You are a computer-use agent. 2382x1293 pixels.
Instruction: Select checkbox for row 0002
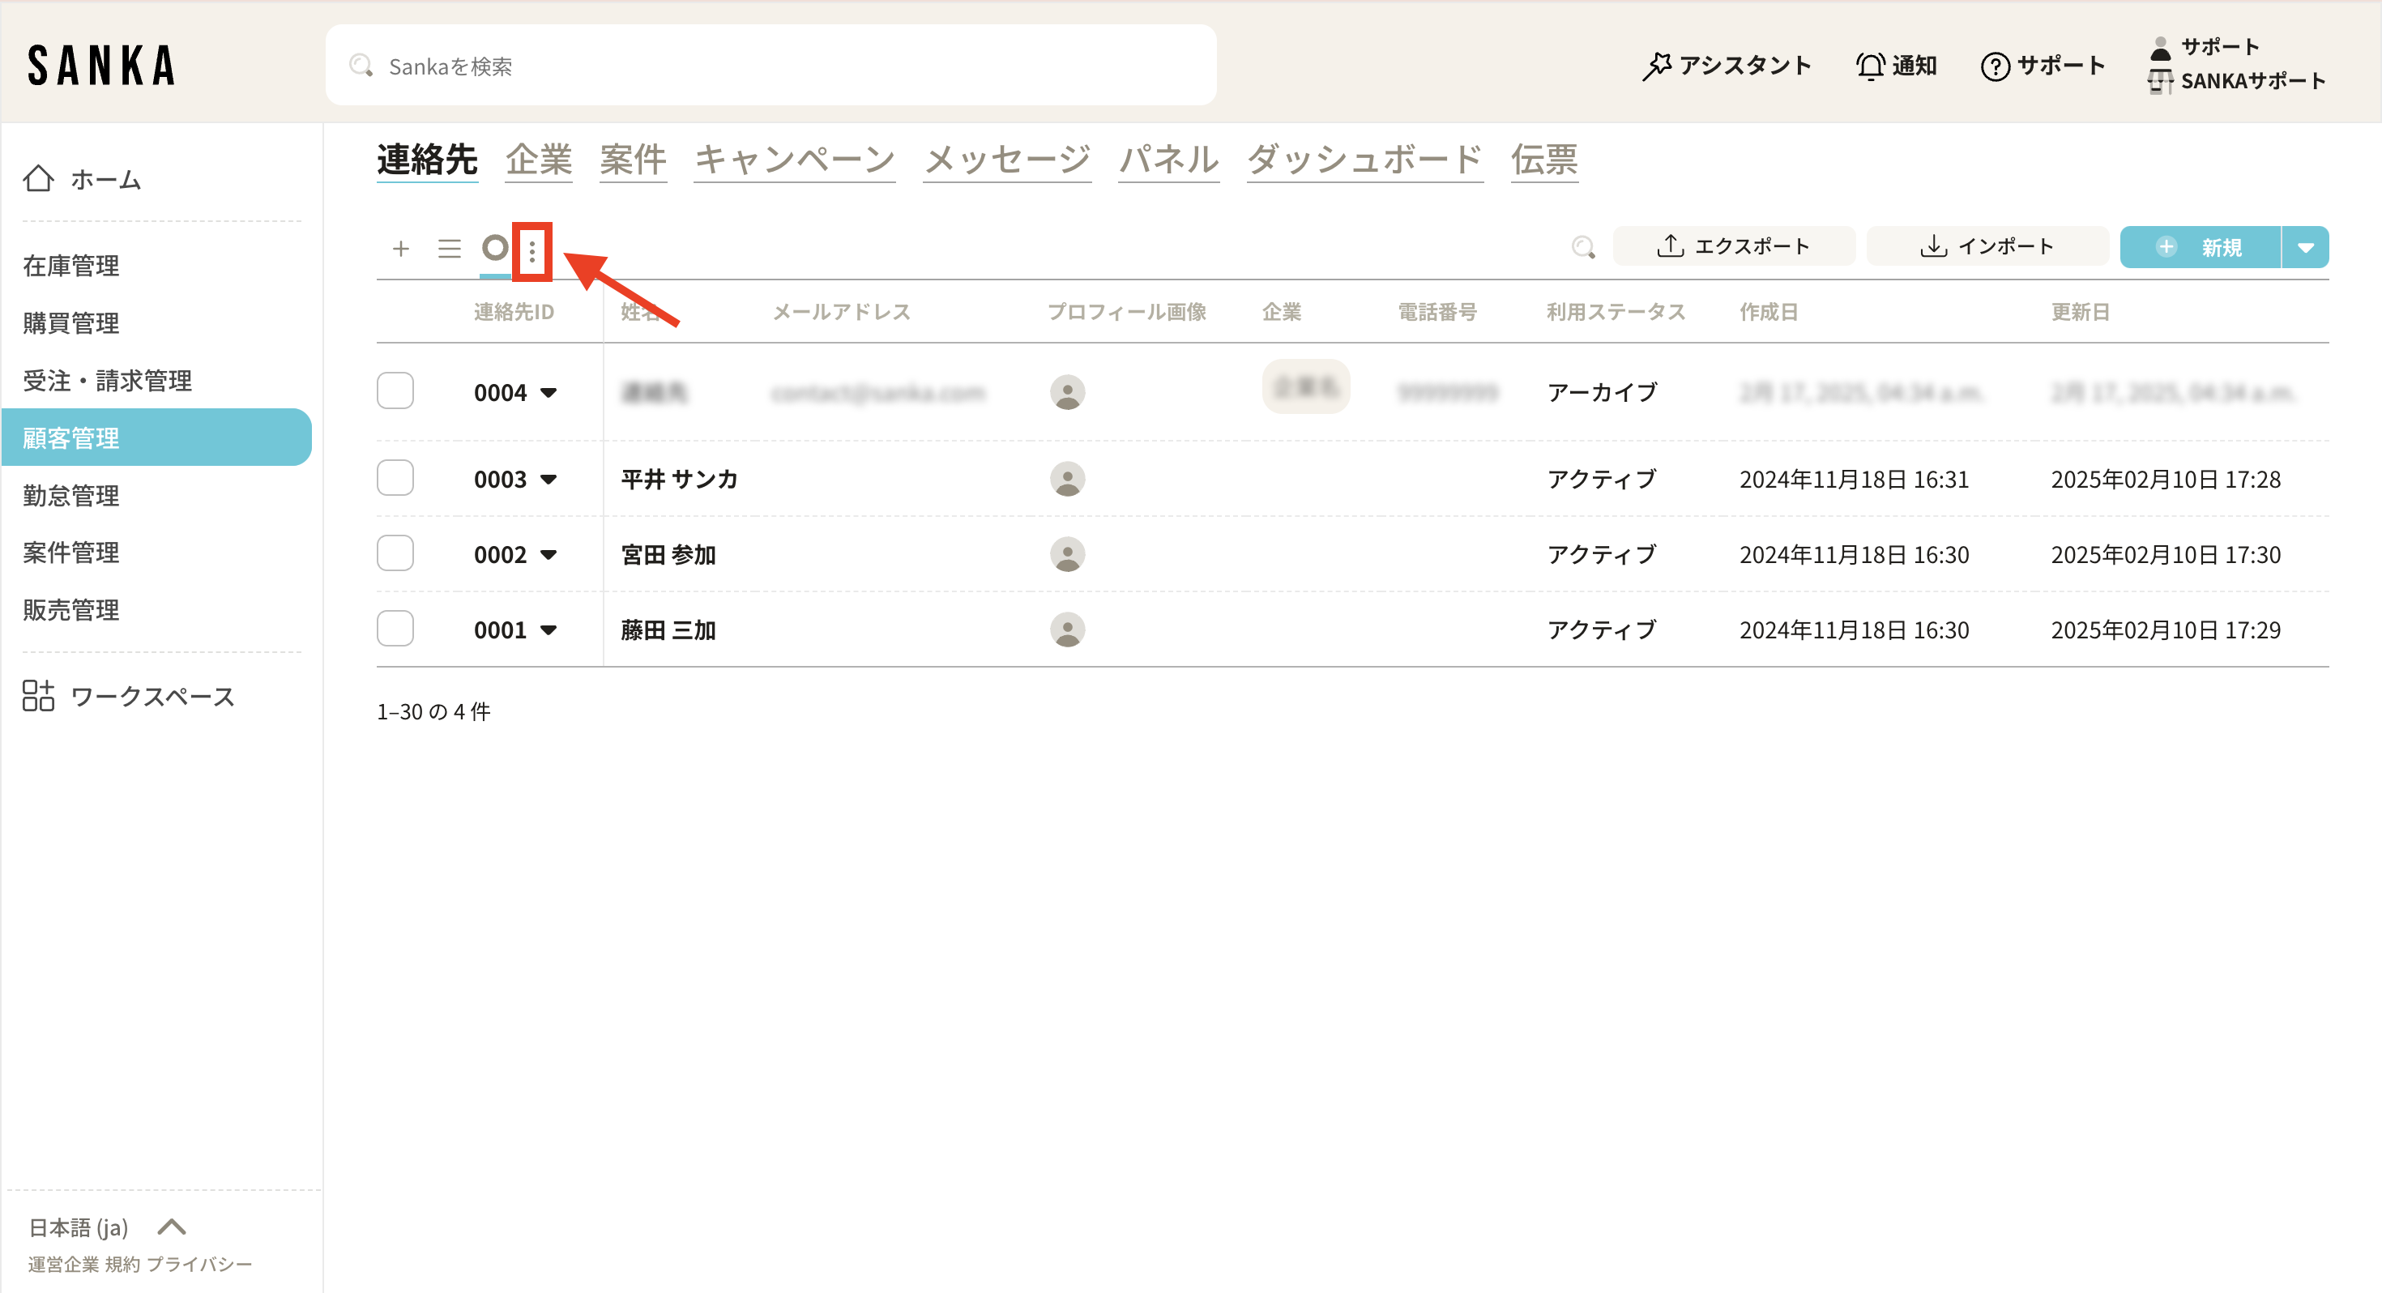point(395,554)
